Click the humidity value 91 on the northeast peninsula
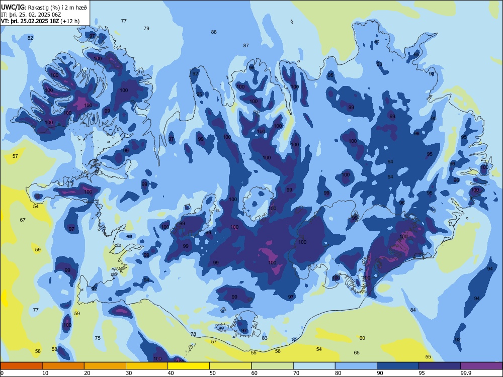The width and height of the screenshot is (503, 377). (x=377, y=42)
